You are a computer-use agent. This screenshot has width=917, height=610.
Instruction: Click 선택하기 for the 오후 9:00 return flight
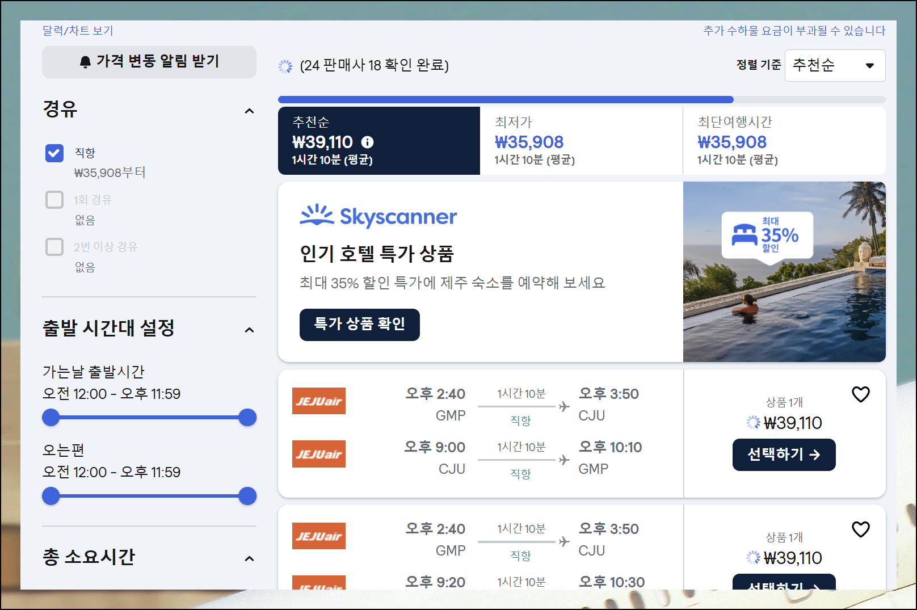pos(784,455)
